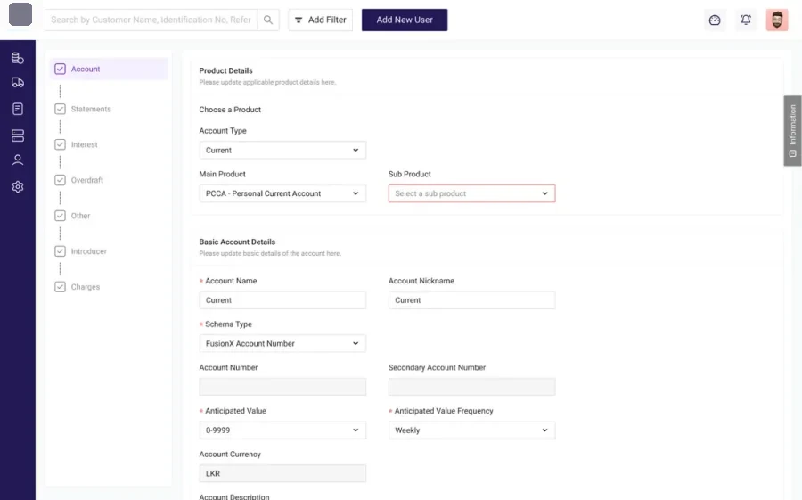Screen dimensions: 802x500
Task: Expand the Information side panel tab
Action: 792,130
